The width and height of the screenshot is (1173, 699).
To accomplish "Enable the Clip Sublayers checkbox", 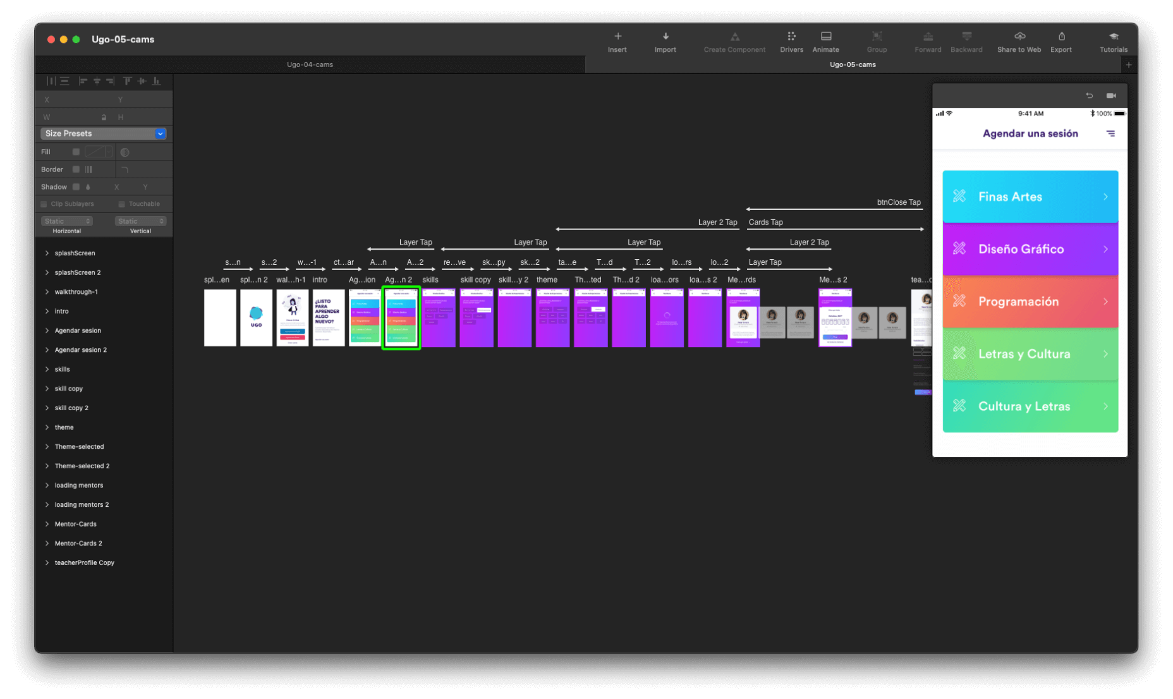I will [x=44, y=204].
